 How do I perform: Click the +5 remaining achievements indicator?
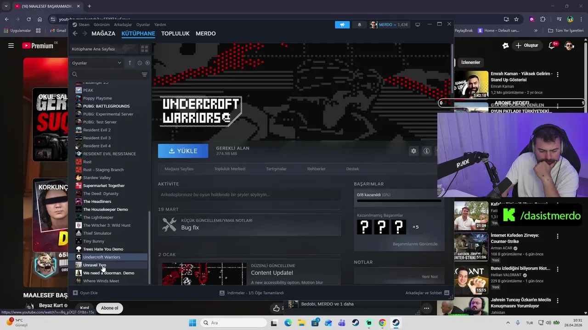pyautogui.click(x=415, y=227)
